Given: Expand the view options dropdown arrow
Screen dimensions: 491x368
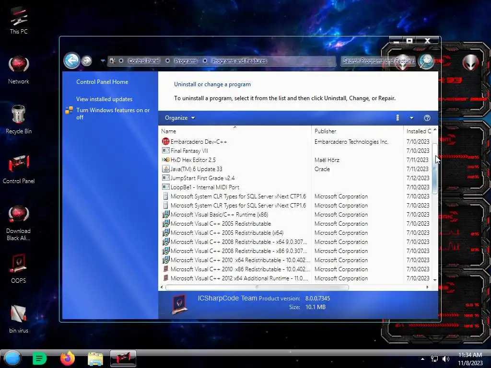Looking at the screenshot, I should pos(411,118).
